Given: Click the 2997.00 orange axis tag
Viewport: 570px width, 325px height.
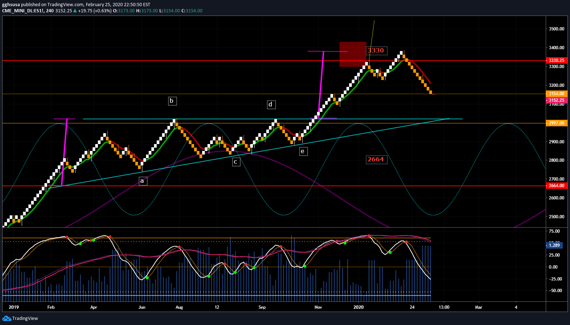Looking at the screenshot, I should click(557, 123).
